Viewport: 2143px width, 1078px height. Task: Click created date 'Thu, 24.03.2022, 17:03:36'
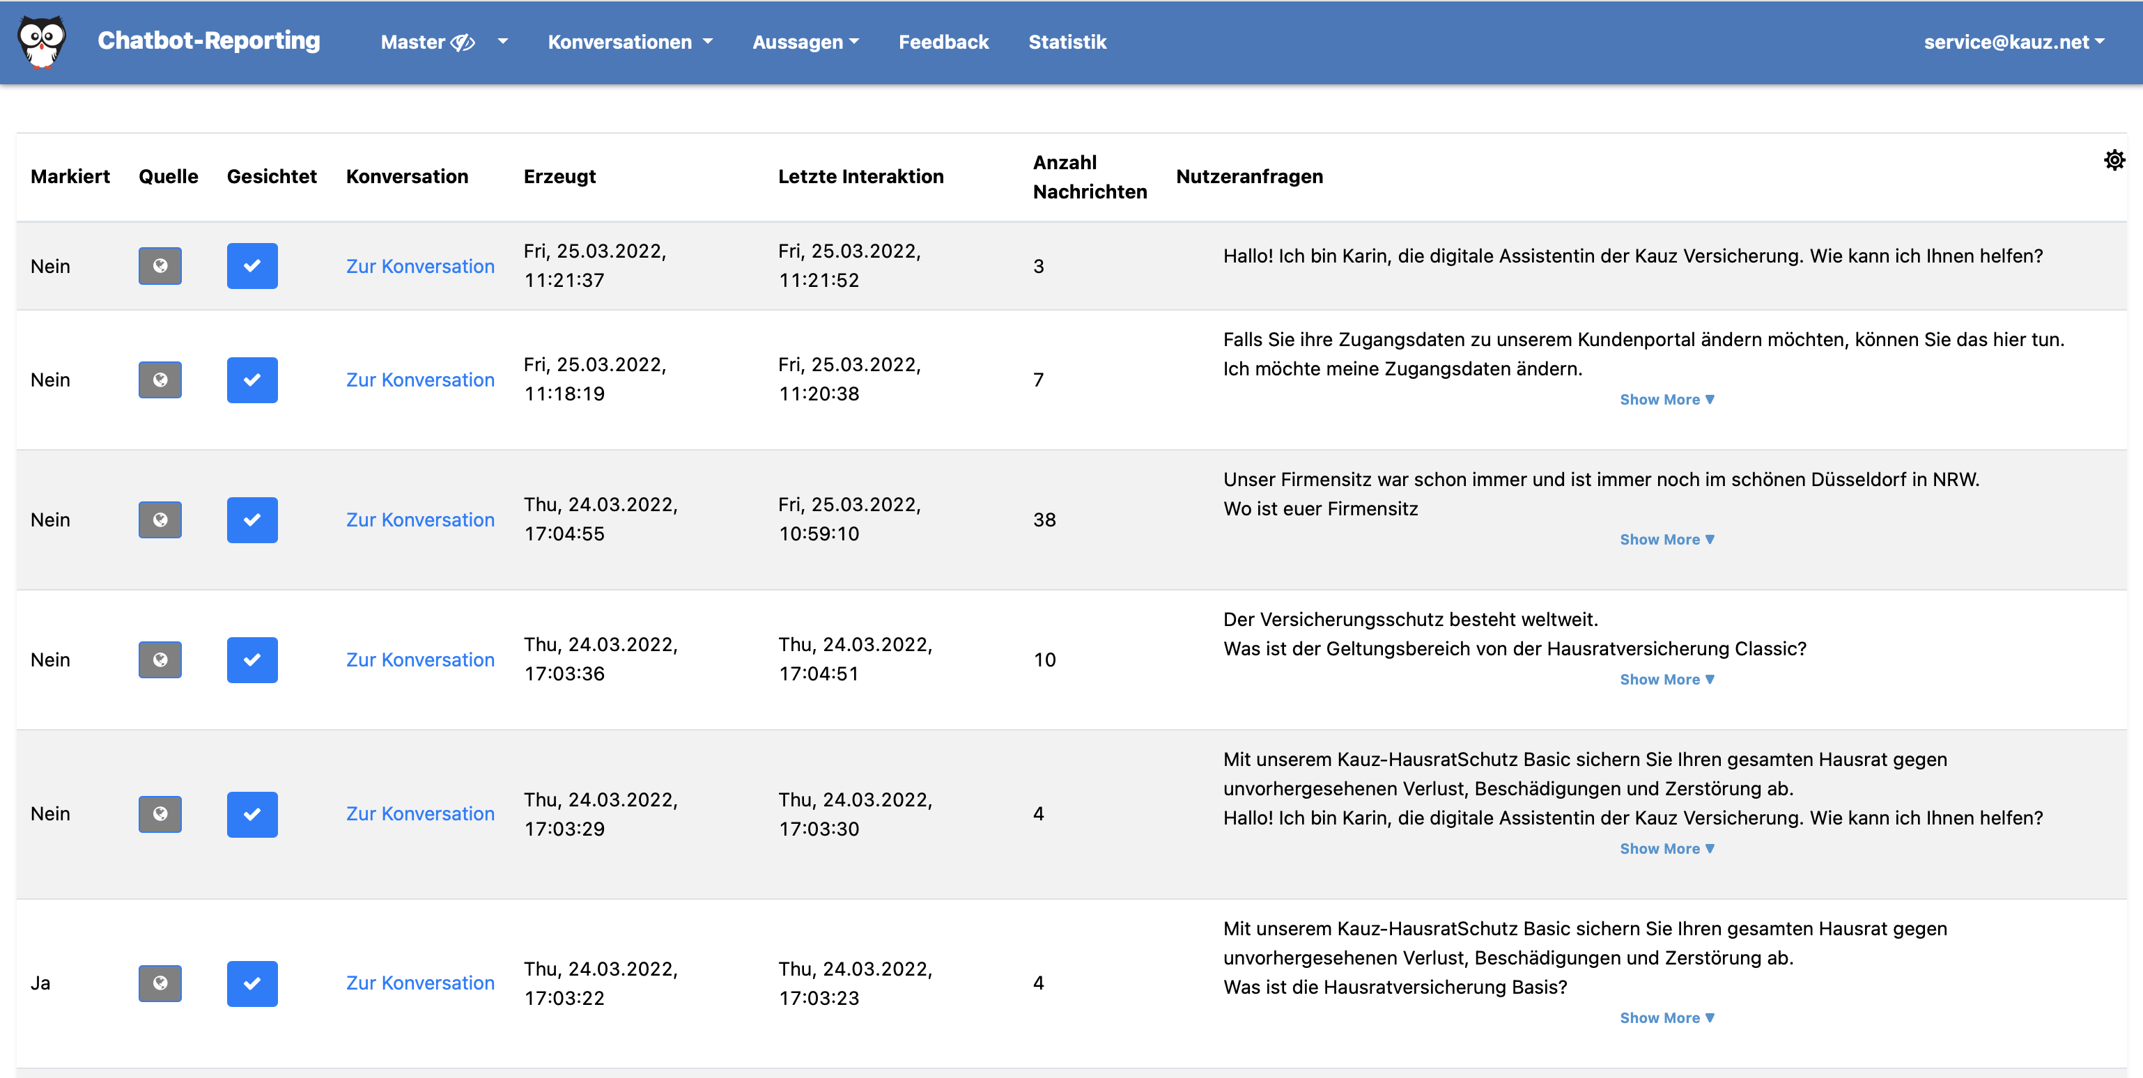tap(601, 659)
